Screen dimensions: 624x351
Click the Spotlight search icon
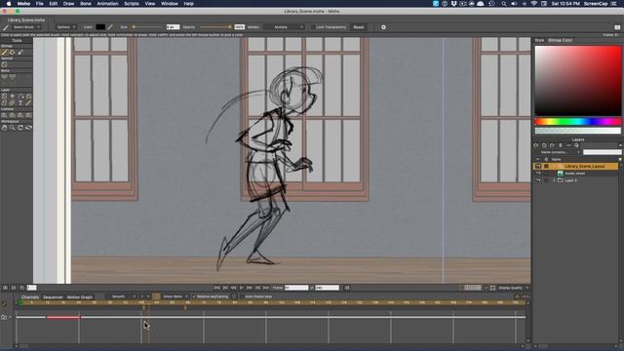coord(504,4)
